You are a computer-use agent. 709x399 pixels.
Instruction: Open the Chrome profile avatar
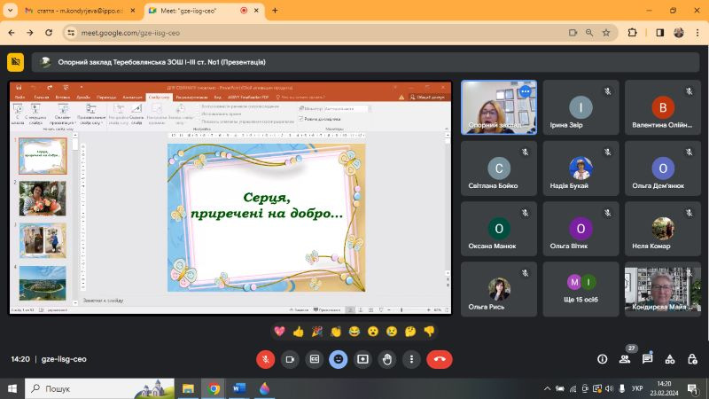coord(679,33)
